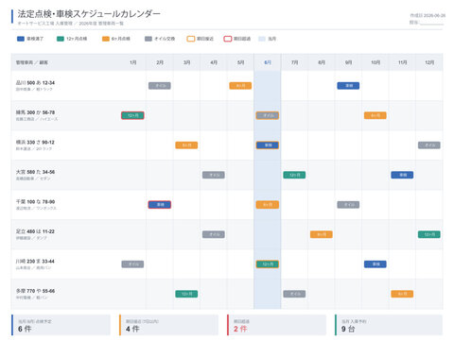This screenshot has height=340, width=454.
Task: Select the 5月 column header
Action: [x=240, y=62]
